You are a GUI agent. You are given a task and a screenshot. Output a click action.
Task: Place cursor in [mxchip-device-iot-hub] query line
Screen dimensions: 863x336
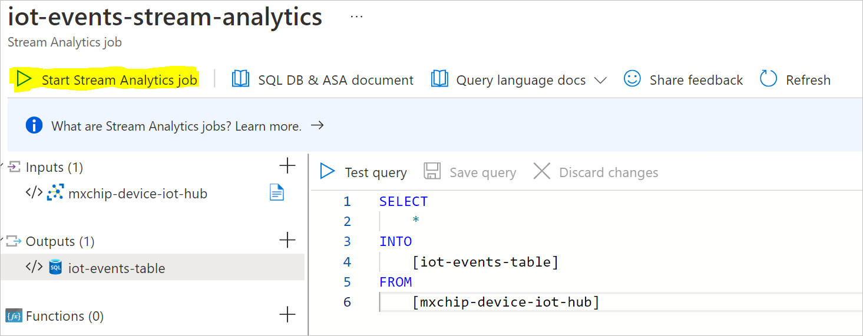[505, 302]
